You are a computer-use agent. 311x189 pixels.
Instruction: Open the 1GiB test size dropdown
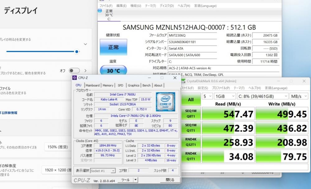(225, 97)
